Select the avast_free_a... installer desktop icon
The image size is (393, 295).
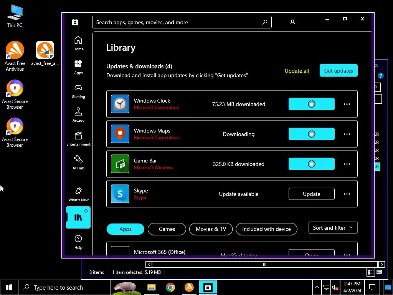click(45, 53)
